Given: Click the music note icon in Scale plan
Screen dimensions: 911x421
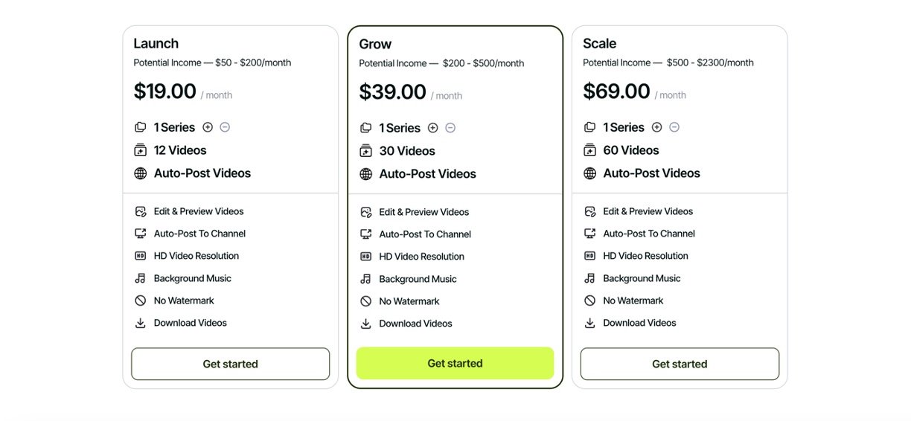Looking at the screenshot, I should (x=589, y=278).
